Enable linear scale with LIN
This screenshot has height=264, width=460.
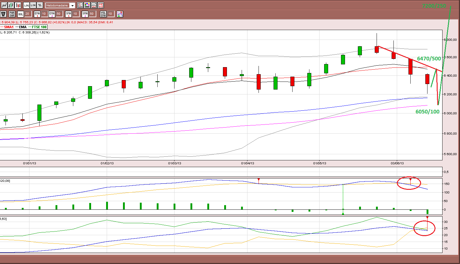33,5
